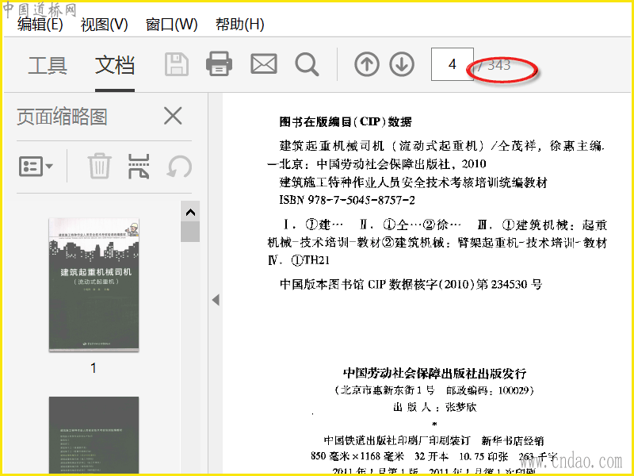Screen dimensions: 634x476
Task: Open the 窗口(W) menu
Action: (172, 25)
